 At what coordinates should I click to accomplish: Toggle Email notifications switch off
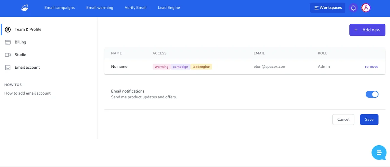click(x=372, y=94)
